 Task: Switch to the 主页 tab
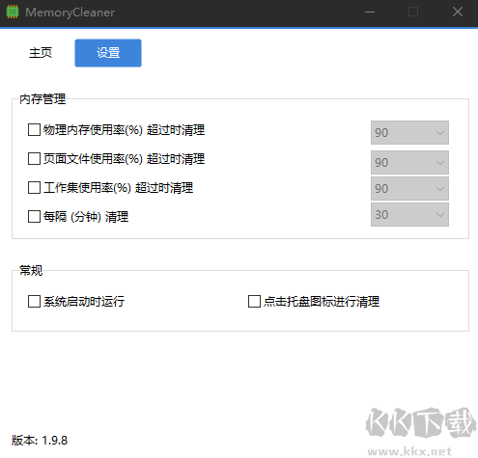[x=41, y=53]
